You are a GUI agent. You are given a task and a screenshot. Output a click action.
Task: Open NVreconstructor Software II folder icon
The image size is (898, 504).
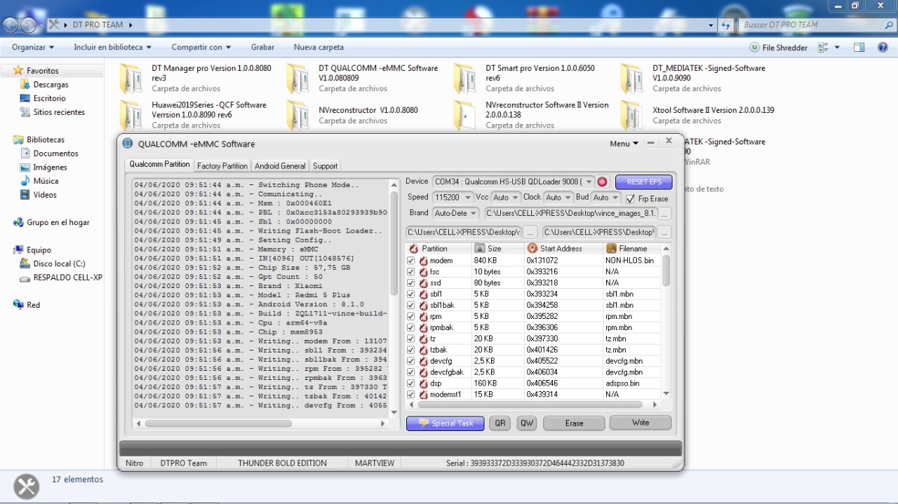(x=466, y=115)
